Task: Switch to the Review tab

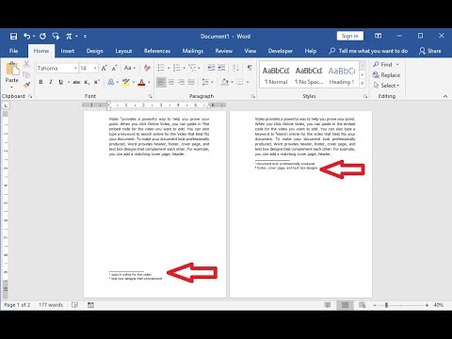Action: coord(224,51)
